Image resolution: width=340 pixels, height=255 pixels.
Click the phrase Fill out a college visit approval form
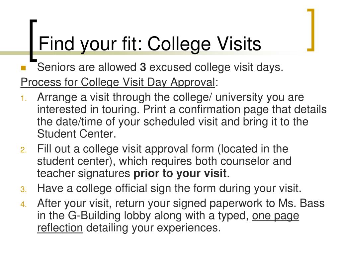[126, 149]
